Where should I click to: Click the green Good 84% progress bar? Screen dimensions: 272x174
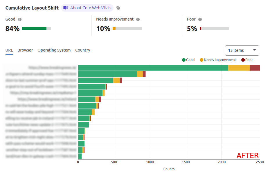coord(34,28)
